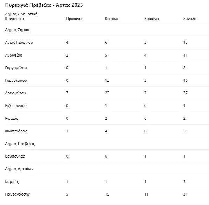Click the Πυρκαγιά Πρέβεζας - Άρτας 2025 title

coord(44,5)
